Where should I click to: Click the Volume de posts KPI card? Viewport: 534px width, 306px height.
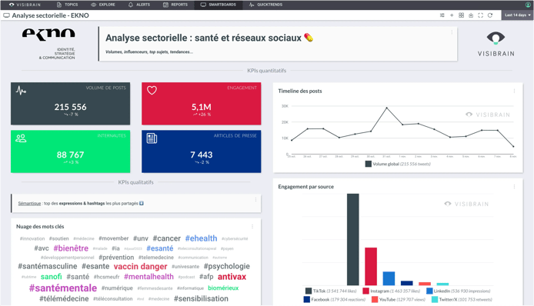71,104
